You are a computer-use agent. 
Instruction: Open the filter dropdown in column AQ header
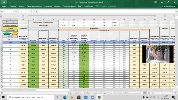coord(27,39)
